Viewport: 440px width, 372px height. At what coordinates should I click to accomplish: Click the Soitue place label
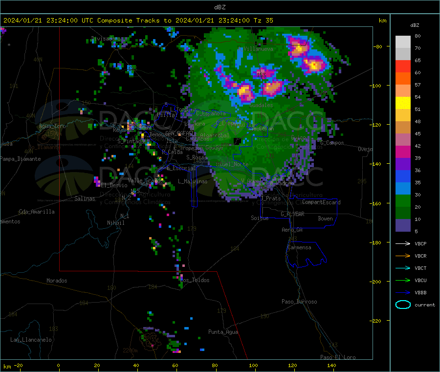click(260, 218)
